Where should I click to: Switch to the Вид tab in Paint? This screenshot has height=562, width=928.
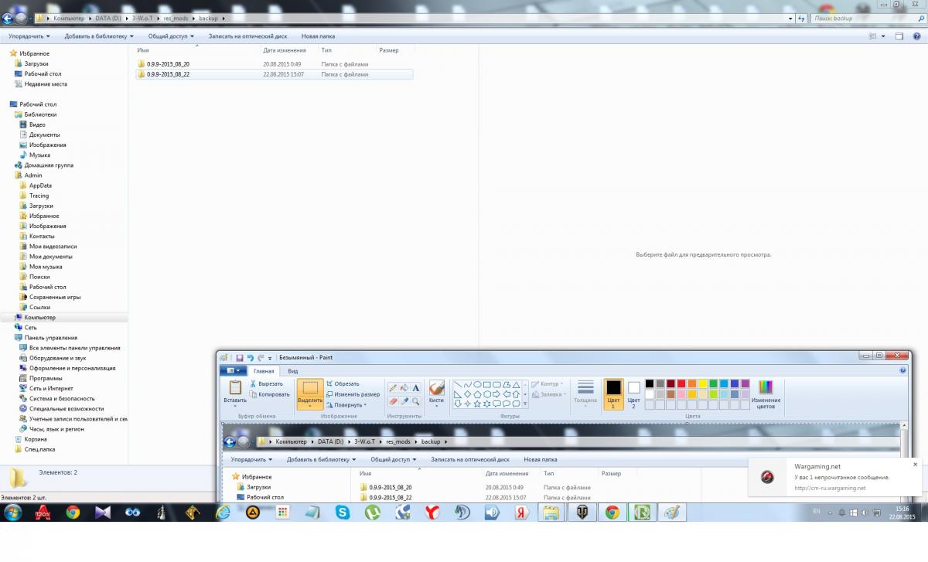pos(293,371)
